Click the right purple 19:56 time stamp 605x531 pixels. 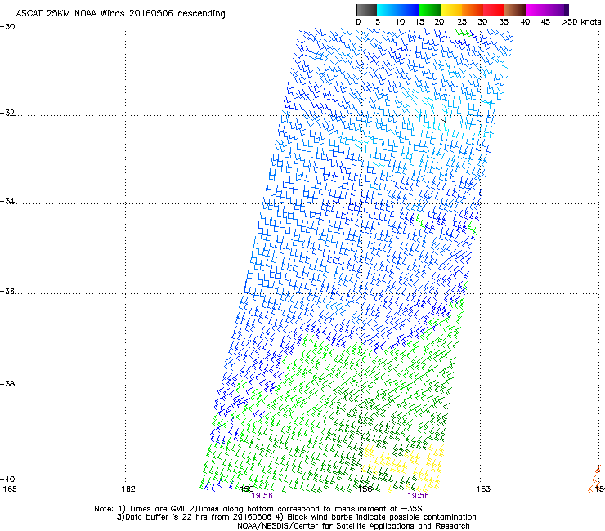tap(419, 496)
